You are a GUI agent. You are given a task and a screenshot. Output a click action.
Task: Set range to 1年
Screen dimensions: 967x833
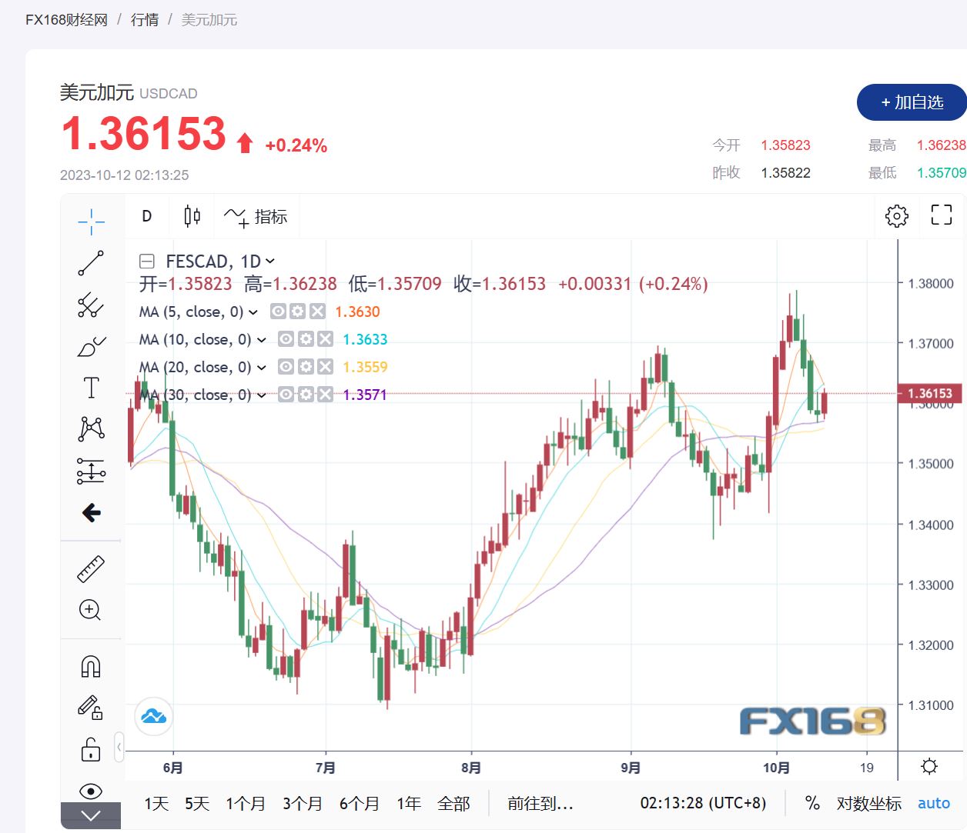pyautogui.click(x=409, y=804)
